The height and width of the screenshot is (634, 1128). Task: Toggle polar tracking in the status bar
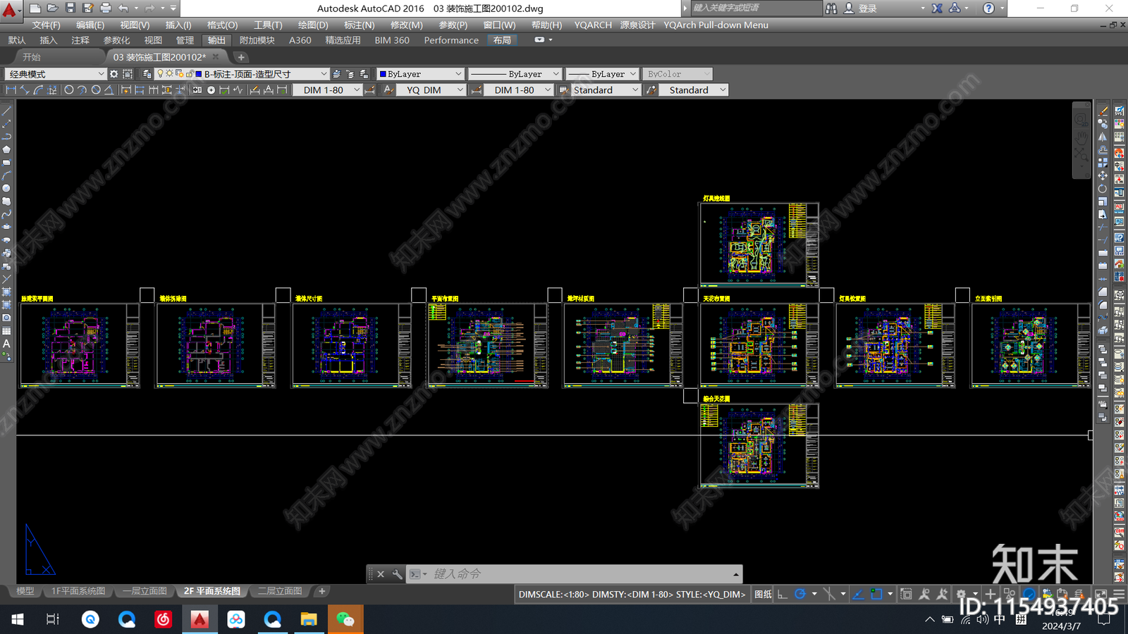800,595
